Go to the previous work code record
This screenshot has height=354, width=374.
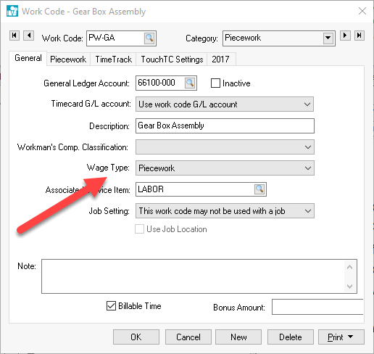tap(29, 36)
